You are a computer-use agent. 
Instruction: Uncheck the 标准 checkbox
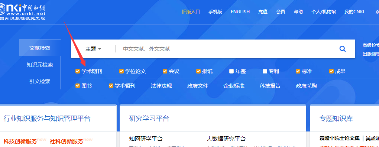(x=298, y=71)
